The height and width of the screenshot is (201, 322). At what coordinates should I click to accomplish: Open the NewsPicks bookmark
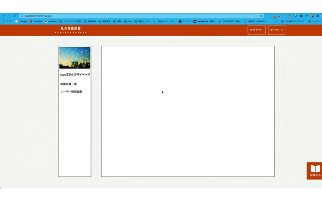point(204,21)
